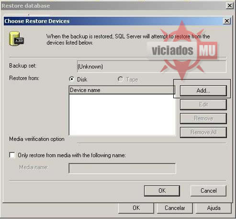
Task: Click the Device name column header
Action: 122,90
